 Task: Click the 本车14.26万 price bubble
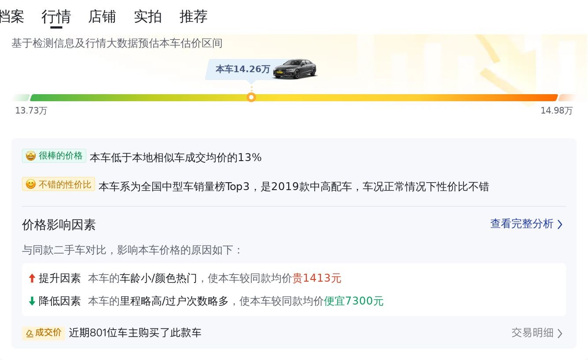[243, 69]
